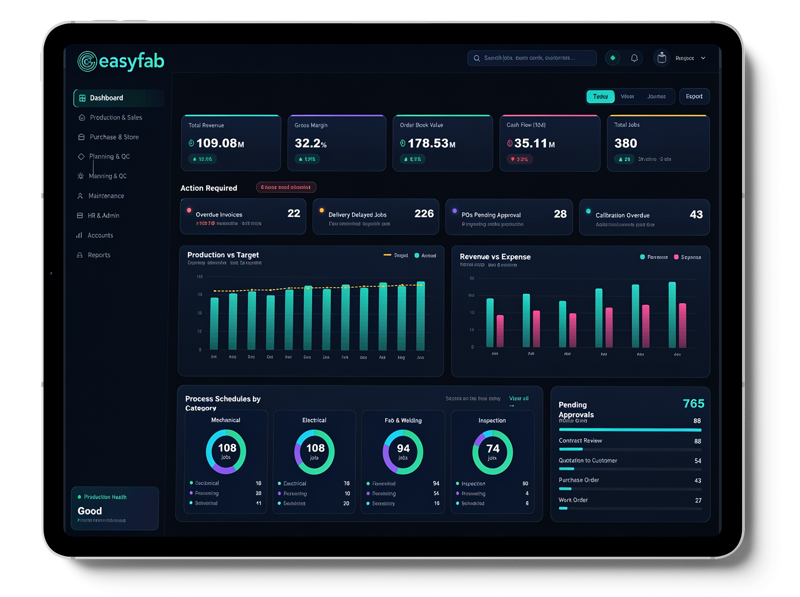Image resolution: width=800 pixels, height=597 pixels.
Task: Open HR & Admin menu item
Action: [x=103, y=216]
